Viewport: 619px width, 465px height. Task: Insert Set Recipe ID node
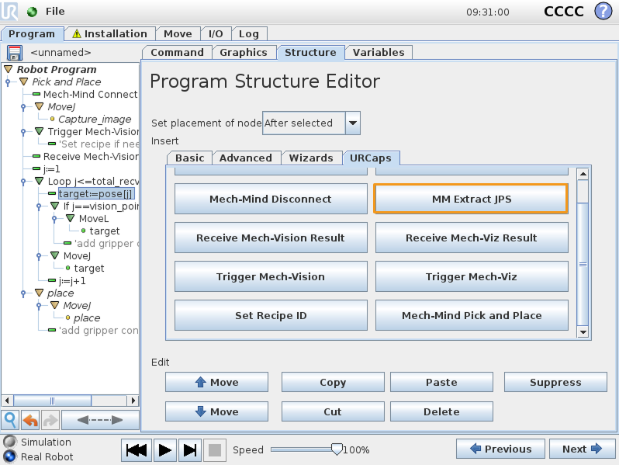(x=271, y=315)
